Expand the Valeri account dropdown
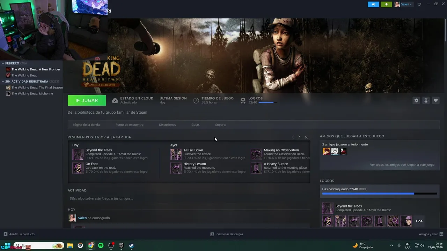447x251 pixels. point(403,5)
